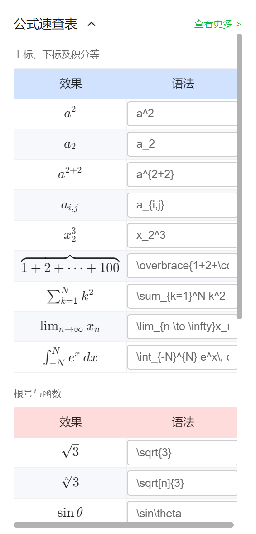Screen dimensions: 256x534
Task: Select the \sqrt{3} syntax field
Action: click(x=182, y=453)
